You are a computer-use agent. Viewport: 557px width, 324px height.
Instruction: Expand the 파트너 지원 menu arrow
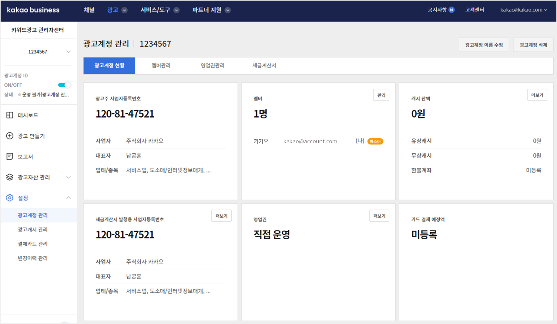coord(228,10)
